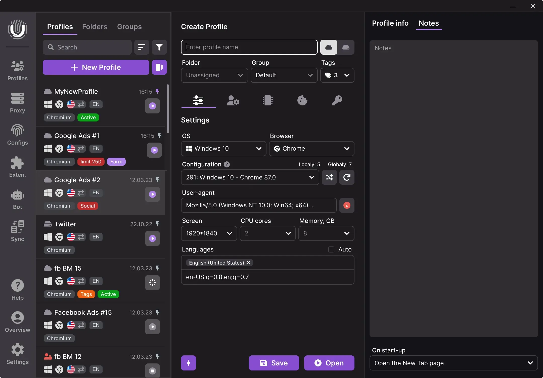Select local storage type toggle
The height and width of the screenshot is (378, 543).
pyautogui.click(x=346, y=47)
